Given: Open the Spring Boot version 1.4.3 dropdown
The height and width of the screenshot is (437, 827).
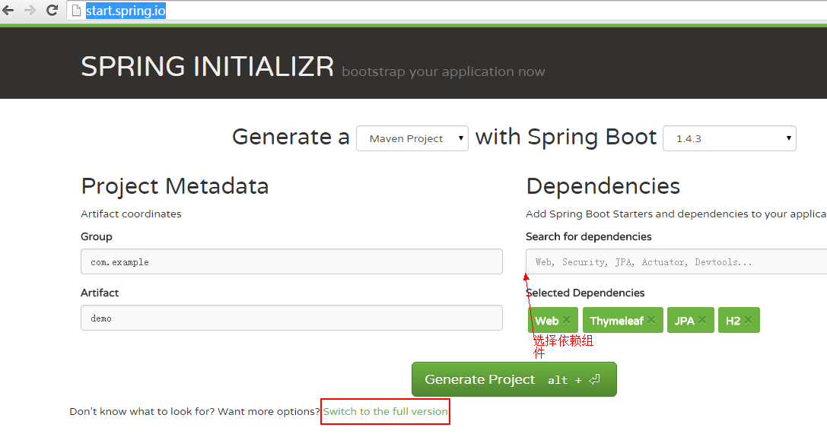Looking at the screenshot, I should [x=730, y=138].
